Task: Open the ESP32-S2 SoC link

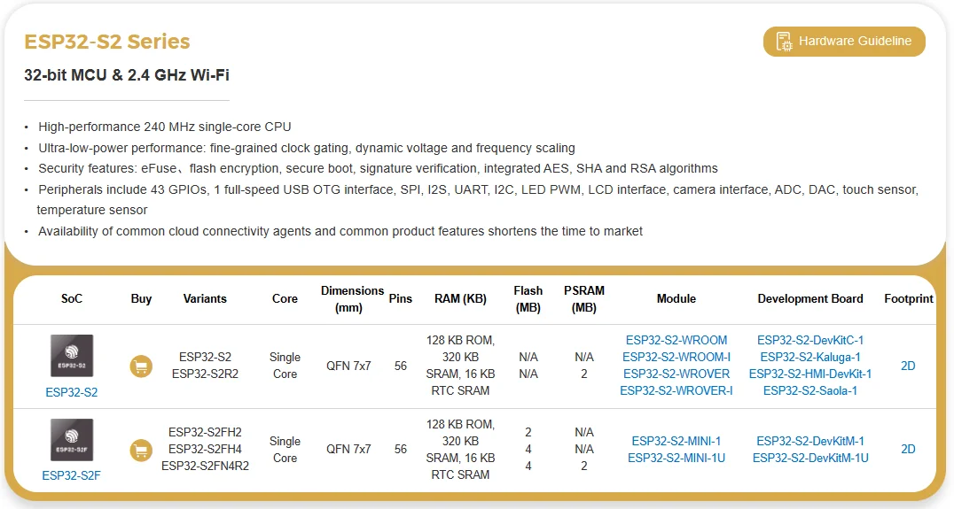Action: pyautogui.click(x=72, y=392)
